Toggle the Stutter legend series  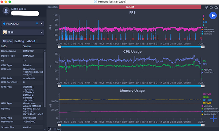(208, 32)
